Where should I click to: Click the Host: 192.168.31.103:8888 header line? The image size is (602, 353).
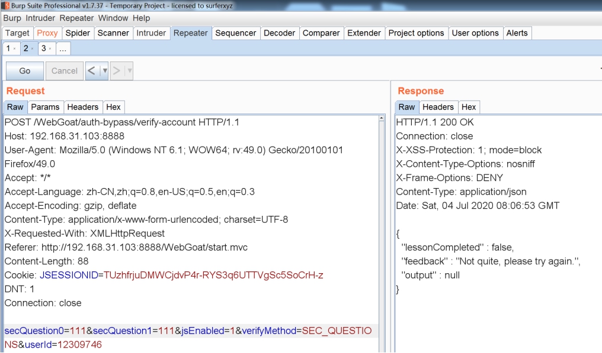click(x=65, y=136)
